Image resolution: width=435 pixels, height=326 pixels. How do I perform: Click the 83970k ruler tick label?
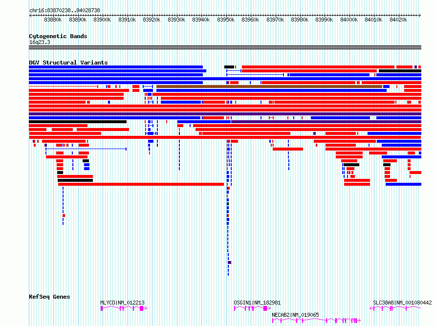pyautogui.click(x=275, y=20)
